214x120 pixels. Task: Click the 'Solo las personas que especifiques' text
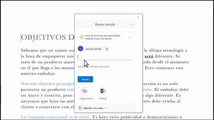tap(103, 36)
